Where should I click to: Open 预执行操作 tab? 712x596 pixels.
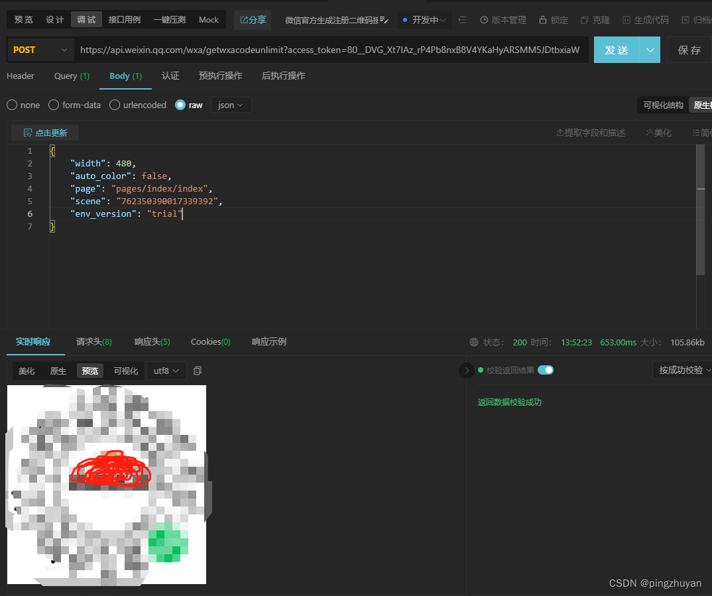point(220,76)
